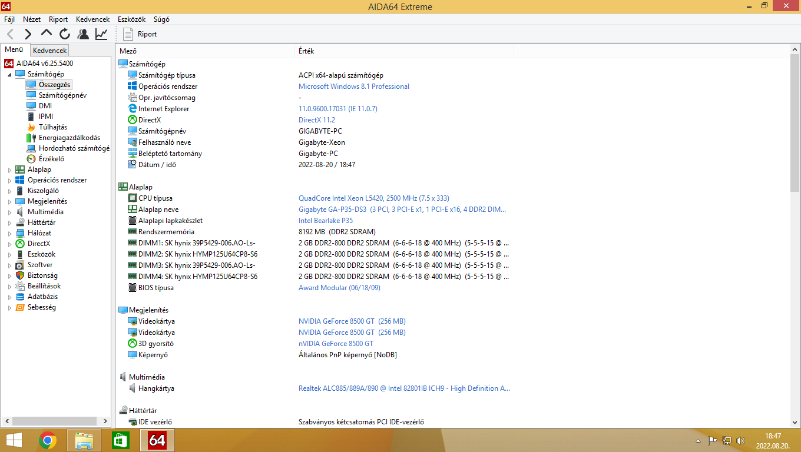This screenshot has width=801, height=452.
Task: Click the nVIDIA GeForce 8500 GT accelerator link
Action: 336,344
